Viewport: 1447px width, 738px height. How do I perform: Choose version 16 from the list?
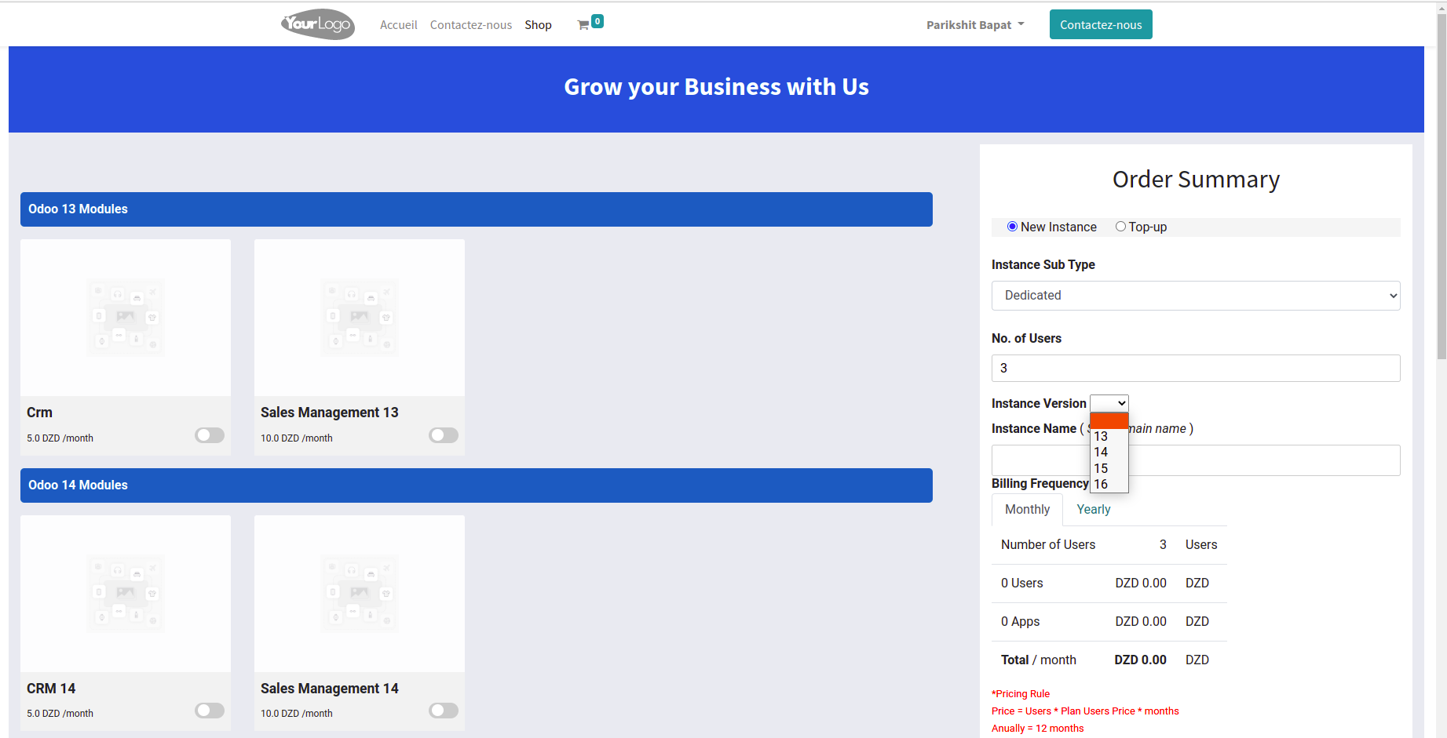tap(1109, 484)
